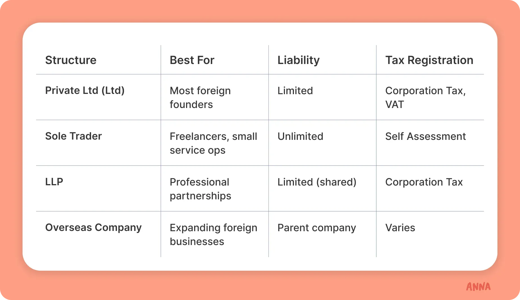The width and height of the screenshot is (520, 300).
Task: Click the Tax Registration column header
Action: coord(429,60)
